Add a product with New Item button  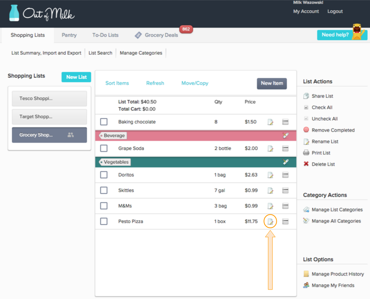click(272, 83)
